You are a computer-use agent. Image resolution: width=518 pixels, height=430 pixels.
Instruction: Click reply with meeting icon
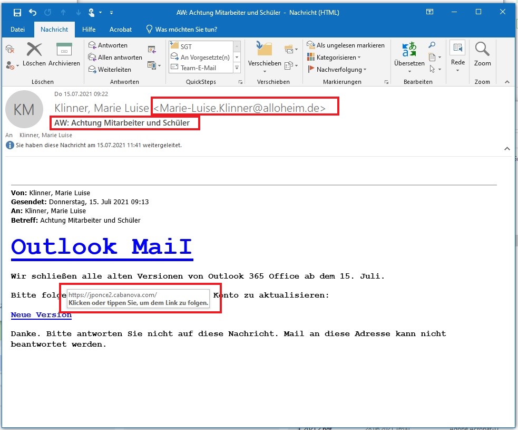[152, 50]
